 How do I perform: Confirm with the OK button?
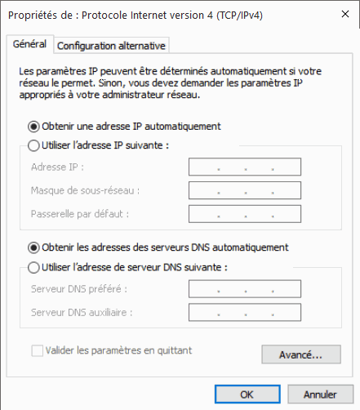pyautogui.click(x=247, y=394)
